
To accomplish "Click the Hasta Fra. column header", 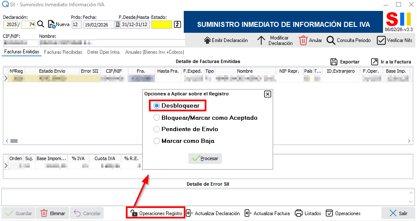I will (x=168, y=71).
